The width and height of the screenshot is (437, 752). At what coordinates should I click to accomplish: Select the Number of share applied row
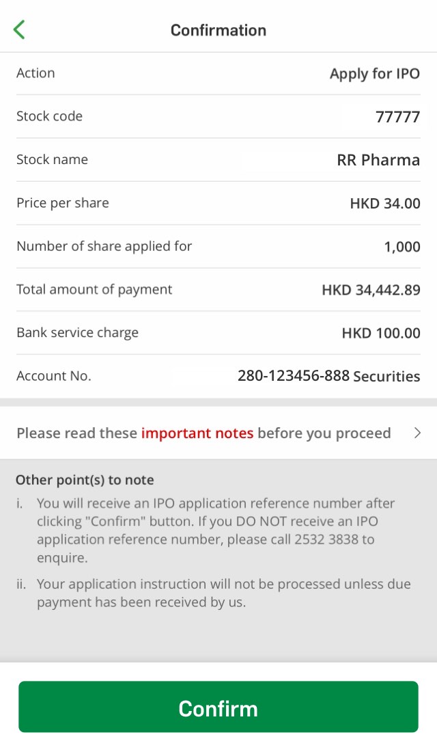[x=218, y=246]
